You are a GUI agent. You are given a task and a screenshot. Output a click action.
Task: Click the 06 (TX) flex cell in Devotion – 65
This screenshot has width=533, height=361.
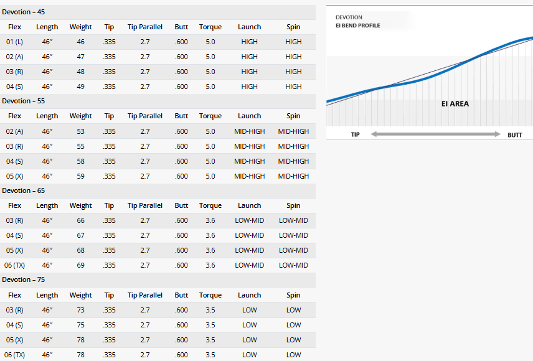pos(14,265)
